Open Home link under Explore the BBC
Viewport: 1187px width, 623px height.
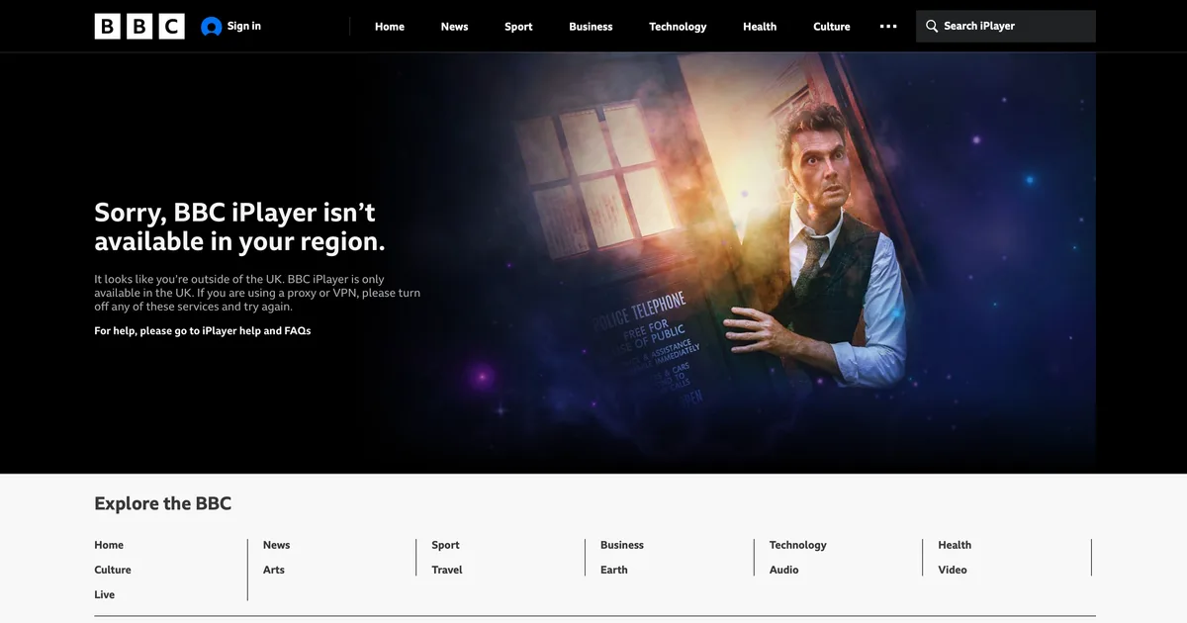tap(109, 545)
